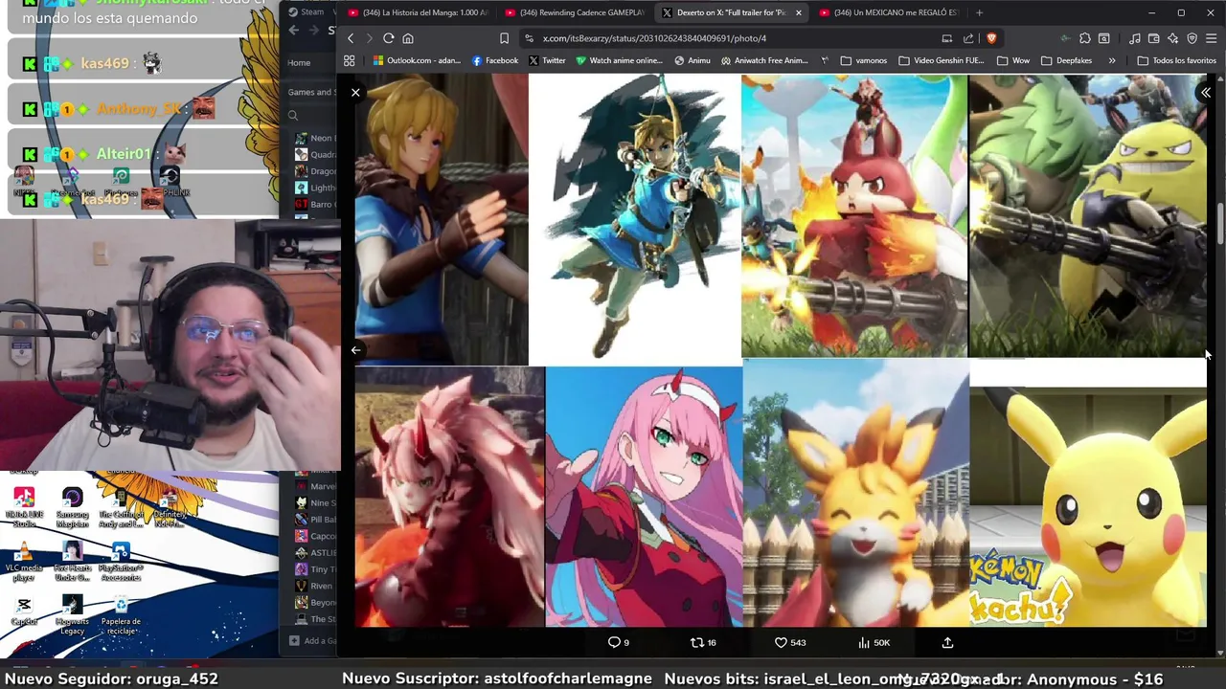This screenshot has height=689, width=1226.
Task: Open a new browser tab
Action: tap(979, 12)
